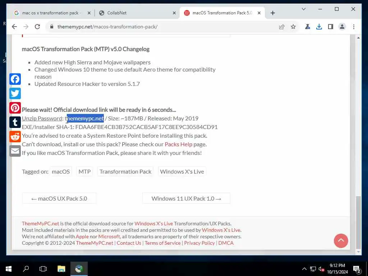Image resolution: width=368 pixels, height=276 pixels.
Task: View site info lock icon
Action: pos(52,27)
